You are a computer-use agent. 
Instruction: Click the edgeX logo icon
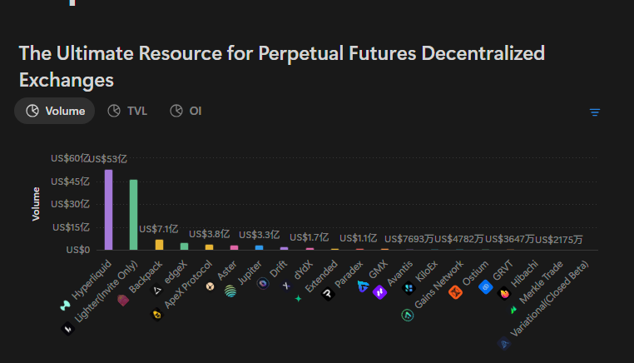[157, 290]
